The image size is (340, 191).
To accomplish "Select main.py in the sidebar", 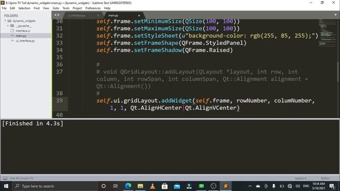I will click(21, 36).
